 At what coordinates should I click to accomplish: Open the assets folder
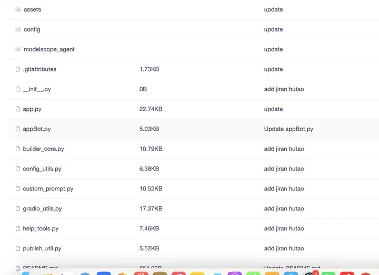pos(33,9)
